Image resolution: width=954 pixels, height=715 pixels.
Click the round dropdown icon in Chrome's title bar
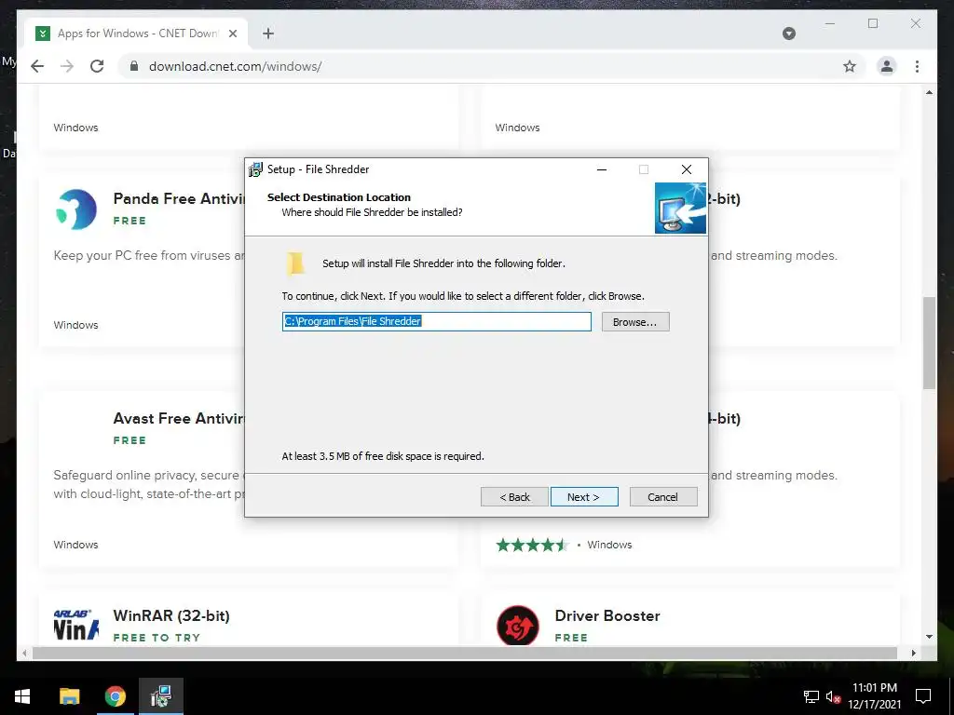point(789,34)
